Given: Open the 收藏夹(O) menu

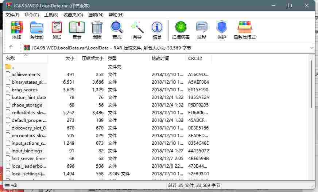Looking at the screenshot, I should point(73,15).
